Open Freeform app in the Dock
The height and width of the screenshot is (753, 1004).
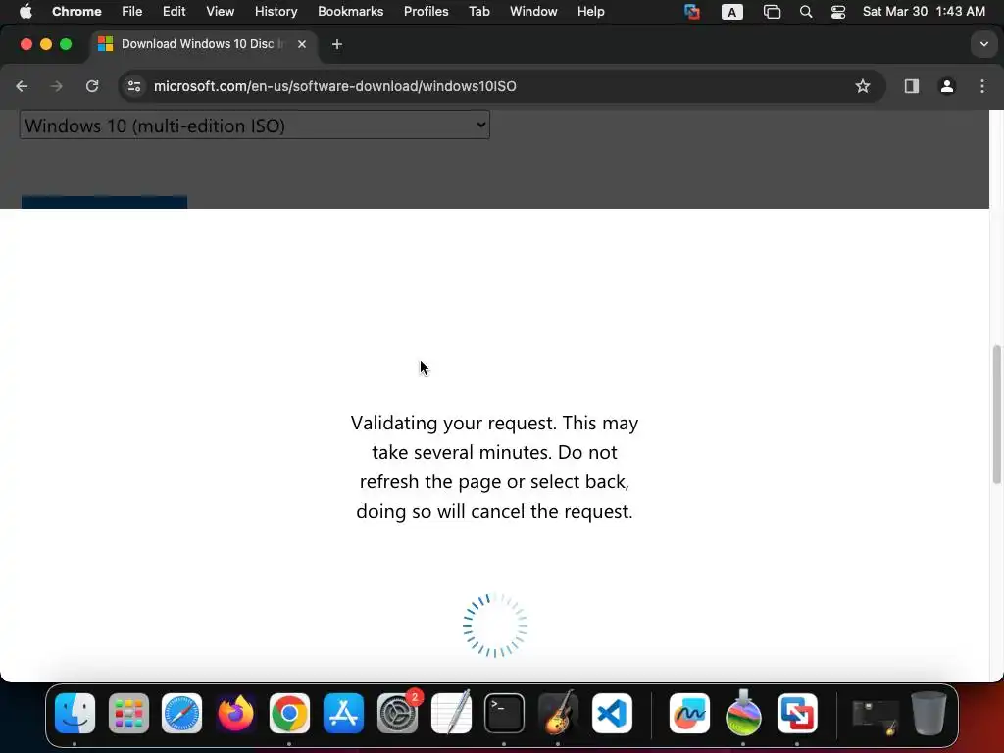click(689, 713)
